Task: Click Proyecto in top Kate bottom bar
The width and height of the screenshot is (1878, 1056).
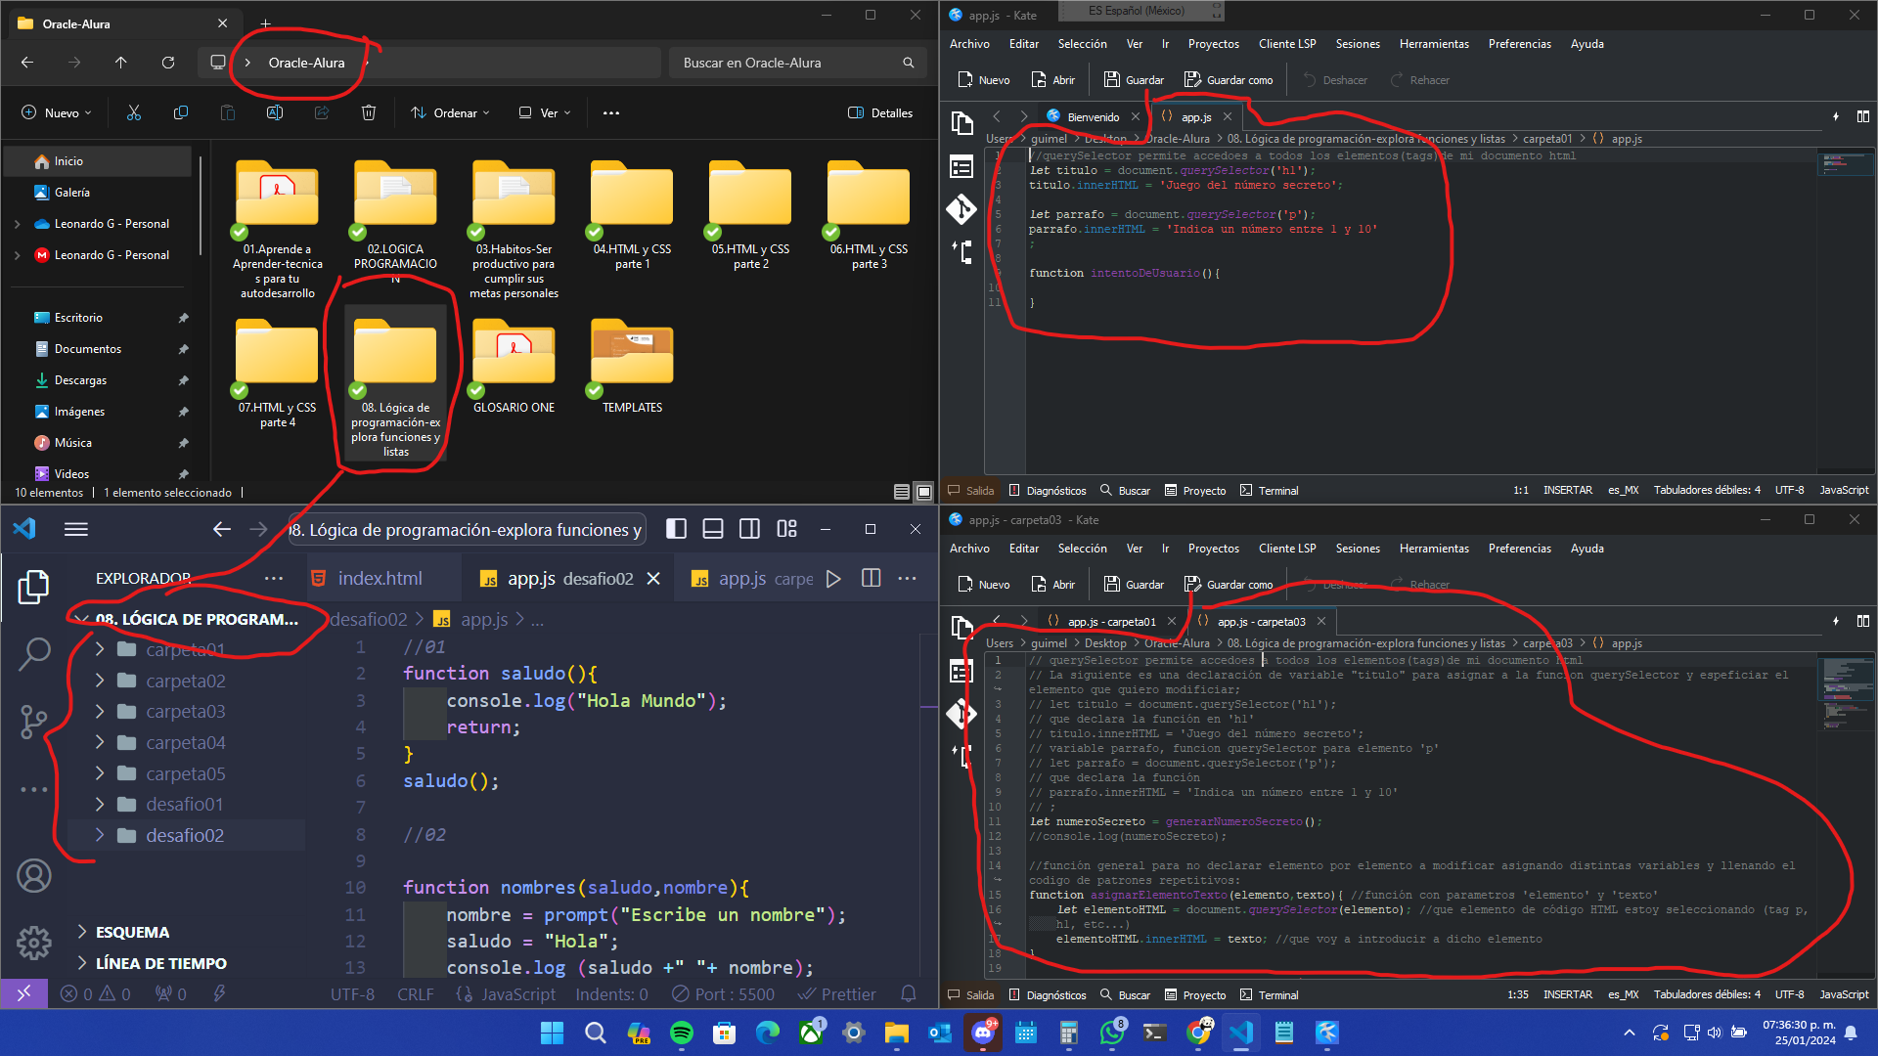Action: [1195, 491]
